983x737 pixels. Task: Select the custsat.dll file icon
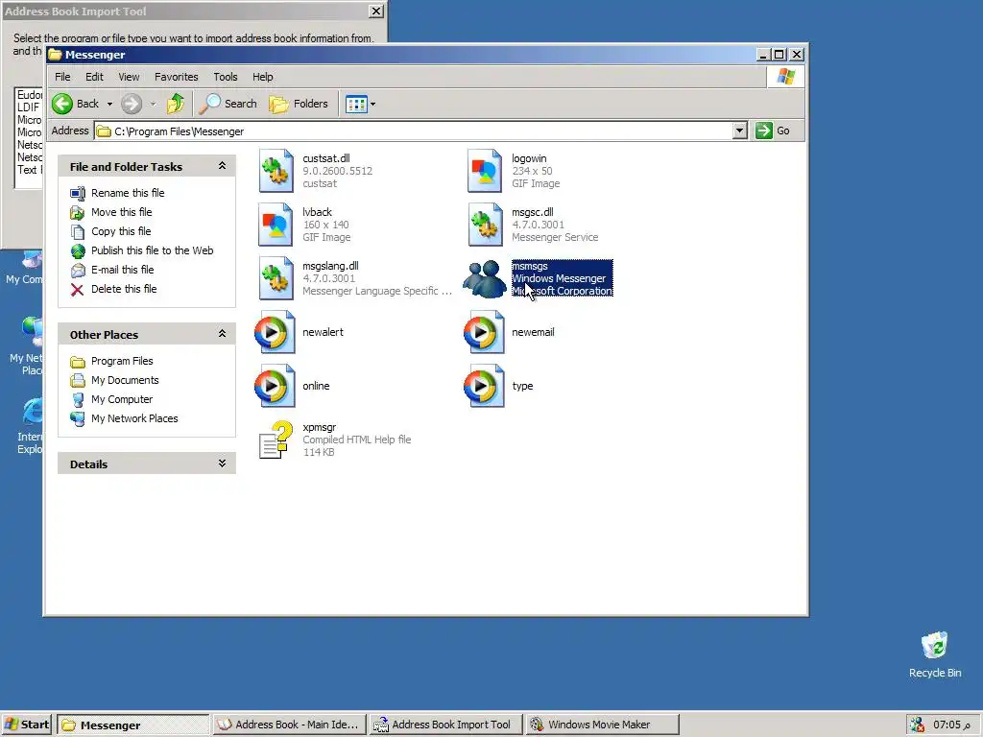(276, 171)
